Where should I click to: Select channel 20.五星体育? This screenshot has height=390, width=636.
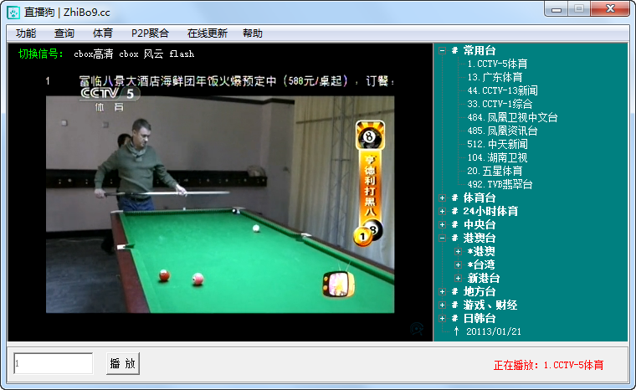pos(495,172)
